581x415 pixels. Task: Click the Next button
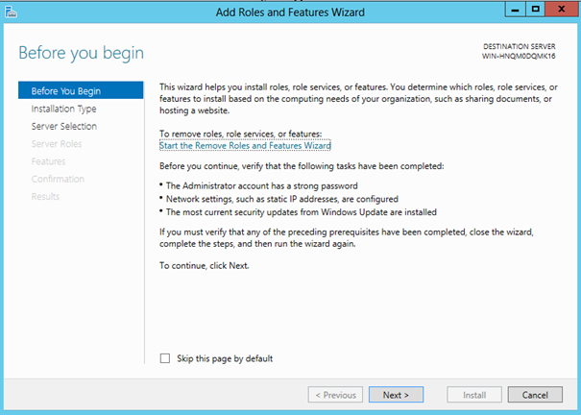396,395
